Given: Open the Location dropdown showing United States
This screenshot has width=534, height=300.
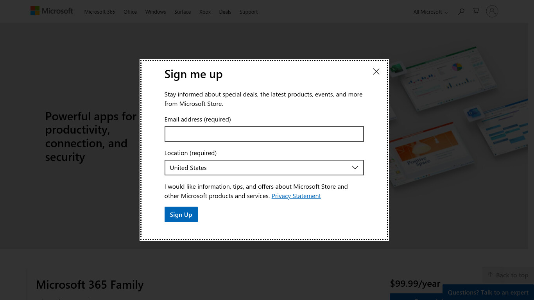Looking at the screenshot, I should (264, 168).
